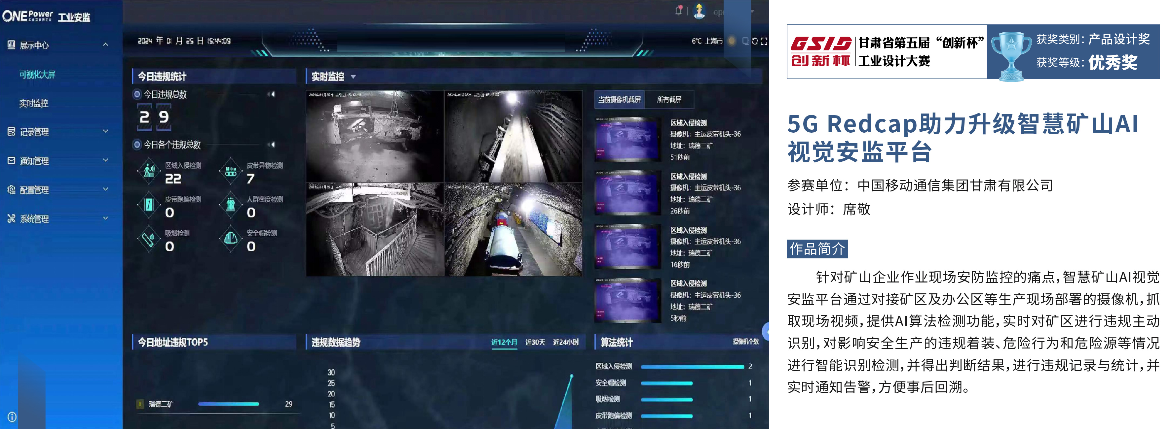This screenshot has width=1171, height=429.
Task: Open the screenshot thumbnail from 5秒前
Action: click(628, 300)
